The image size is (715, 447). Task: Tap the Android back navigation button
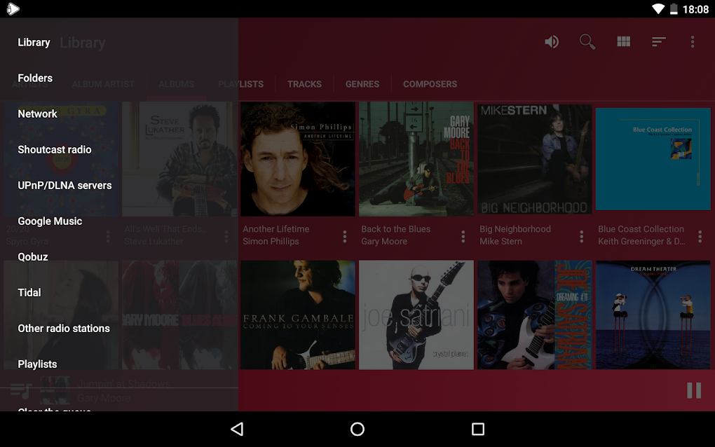(237, 429)
